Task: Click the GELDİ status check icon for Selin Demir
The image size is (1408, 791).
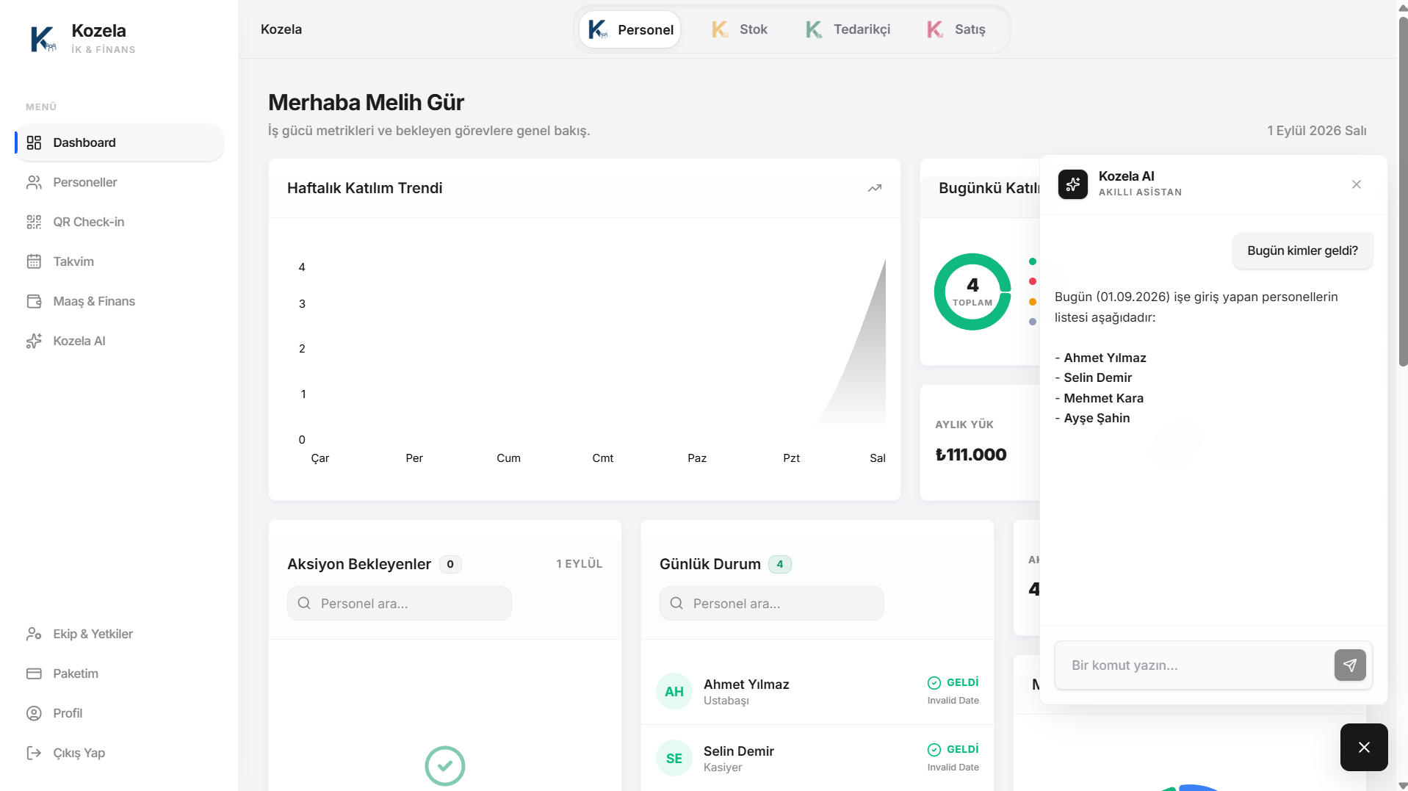Action: pos(934,750)
